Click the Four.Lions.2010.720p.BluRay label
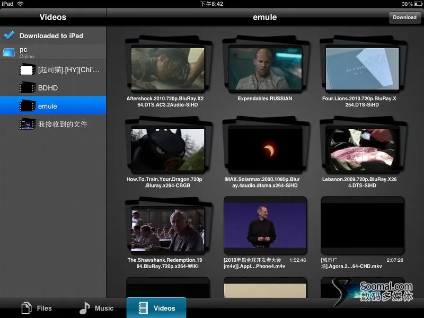 coord(359,102)
